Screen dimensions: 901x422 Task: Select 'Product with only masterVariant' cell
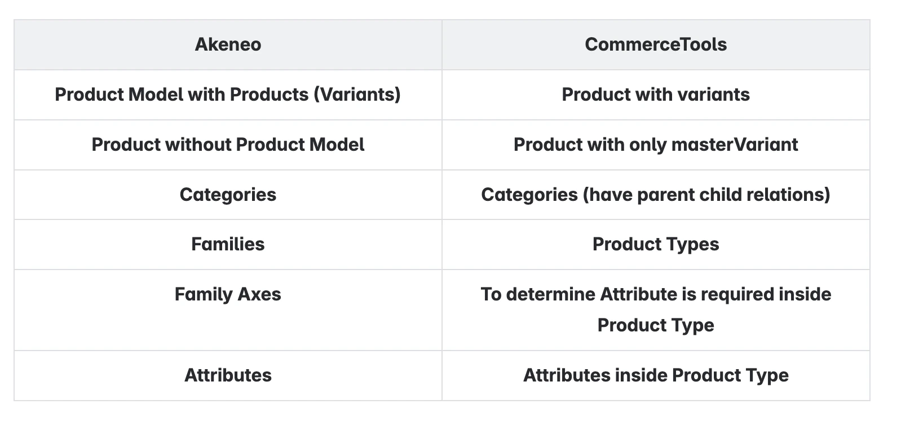tap(656, 145)
